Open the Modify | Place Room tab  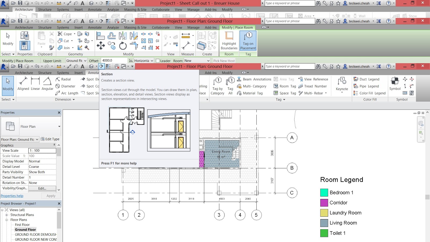coord(237,27)
